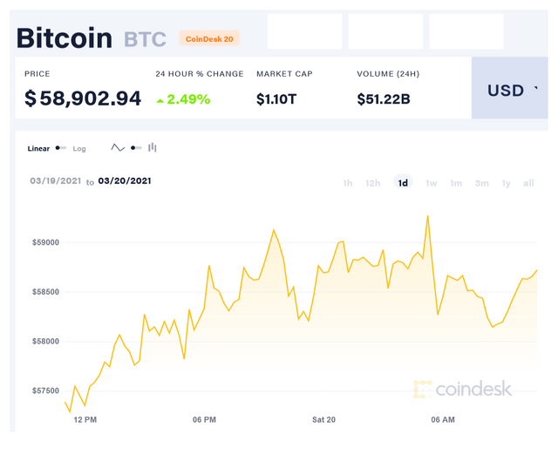Click the CoinDesk 20 badge

pos(209,38)
